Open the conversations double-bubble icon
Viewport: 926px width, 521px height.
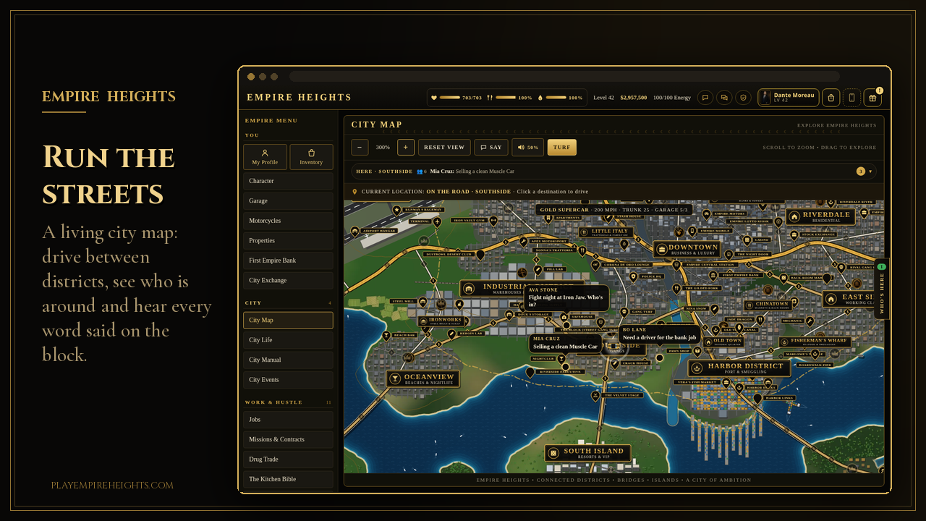coord(724,98)
